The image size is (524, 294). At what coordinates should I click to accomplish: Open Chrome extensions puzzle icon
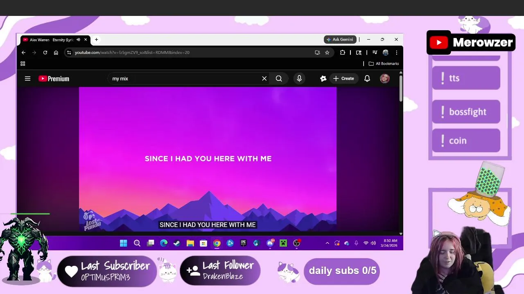(x=343, y=52)
